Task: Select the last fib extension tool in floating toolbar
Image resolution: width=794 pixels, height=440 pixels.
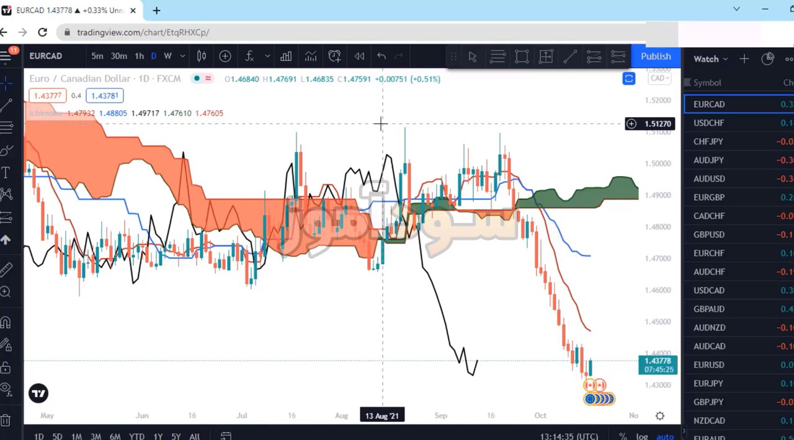Action: (618, 57)
